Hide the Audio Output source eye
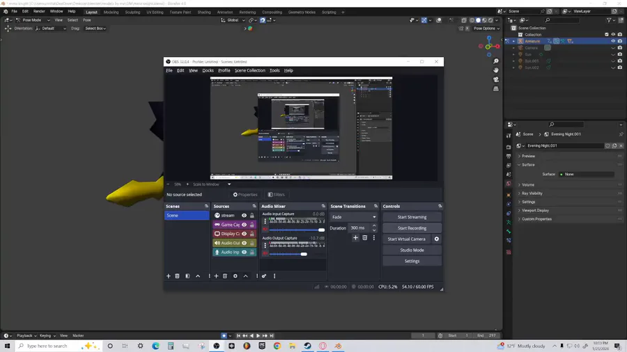The width and height of the screenshot is (627, 352). (x=244, y=243)
